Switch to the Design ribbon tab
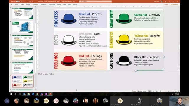This screenshot has width=189, height=106. pos(28,4)
